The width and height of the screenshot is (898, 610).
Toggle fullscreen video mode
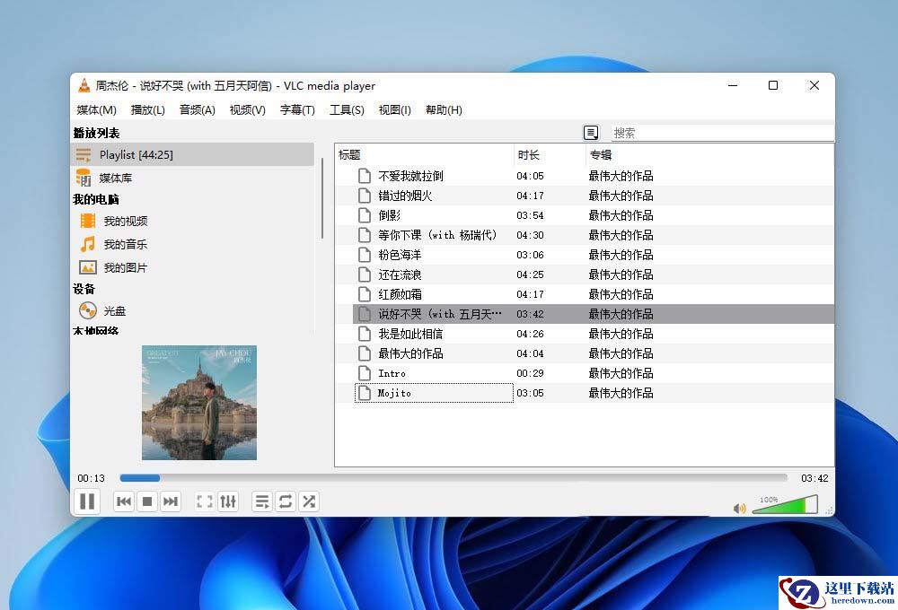[x=205, y=501]
